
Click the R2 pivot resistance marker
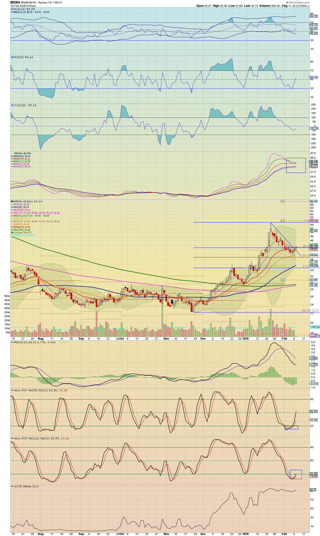(283, 201)
